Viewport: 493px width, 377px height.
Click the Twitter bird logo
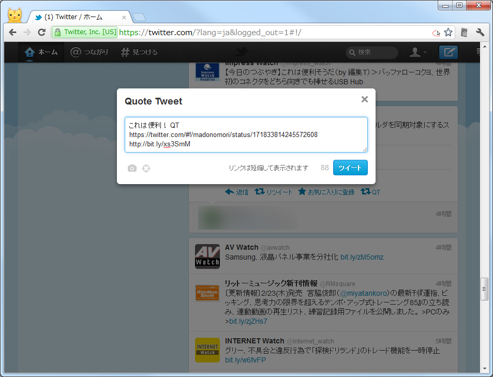243,52
